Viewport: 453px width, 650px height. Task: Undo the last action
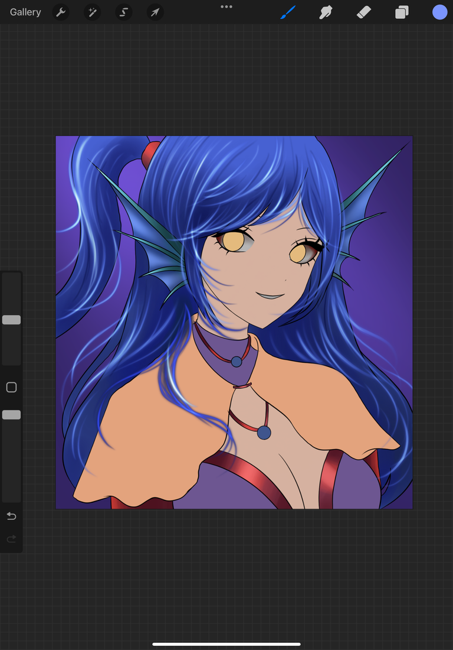pyautogui.click(x=12, y=516)
